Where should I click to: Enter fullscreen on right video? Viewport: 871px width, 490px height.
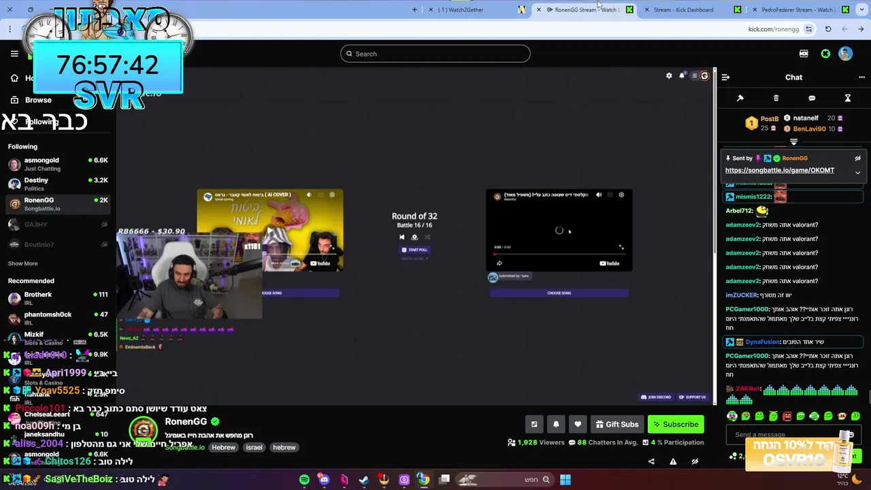(621, 247)
